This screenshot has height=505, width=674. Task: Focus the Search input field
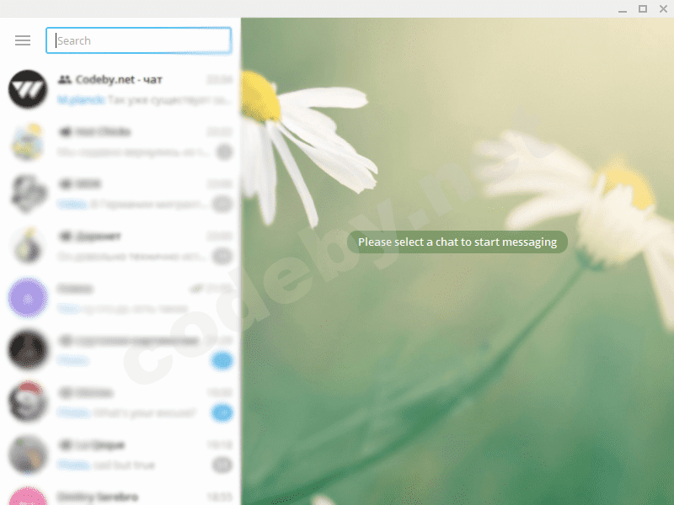138,40
